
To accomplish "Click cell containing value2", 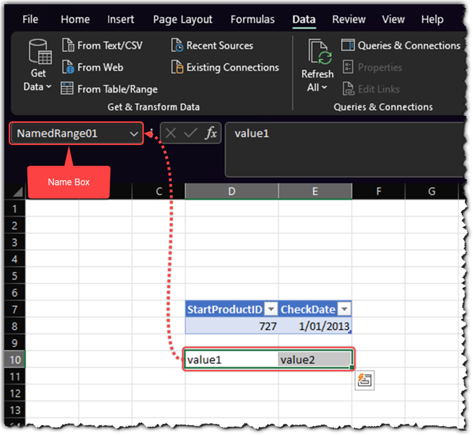I will click(315, 359).
